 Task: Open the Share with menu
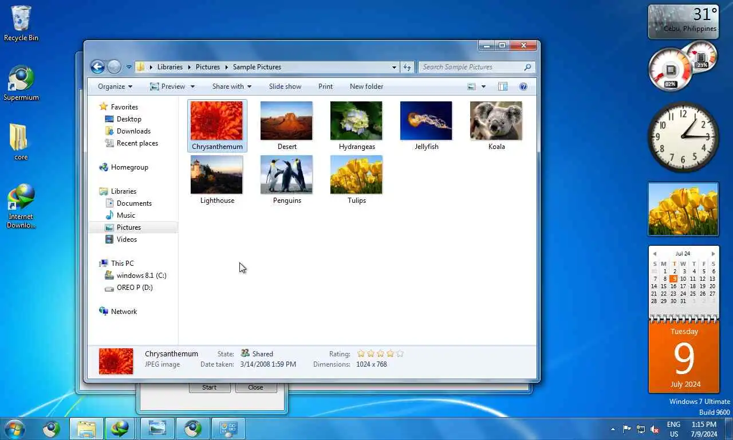click(232, 87)
